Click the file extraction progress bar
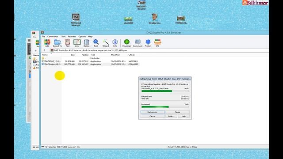 tap(165, 91)
